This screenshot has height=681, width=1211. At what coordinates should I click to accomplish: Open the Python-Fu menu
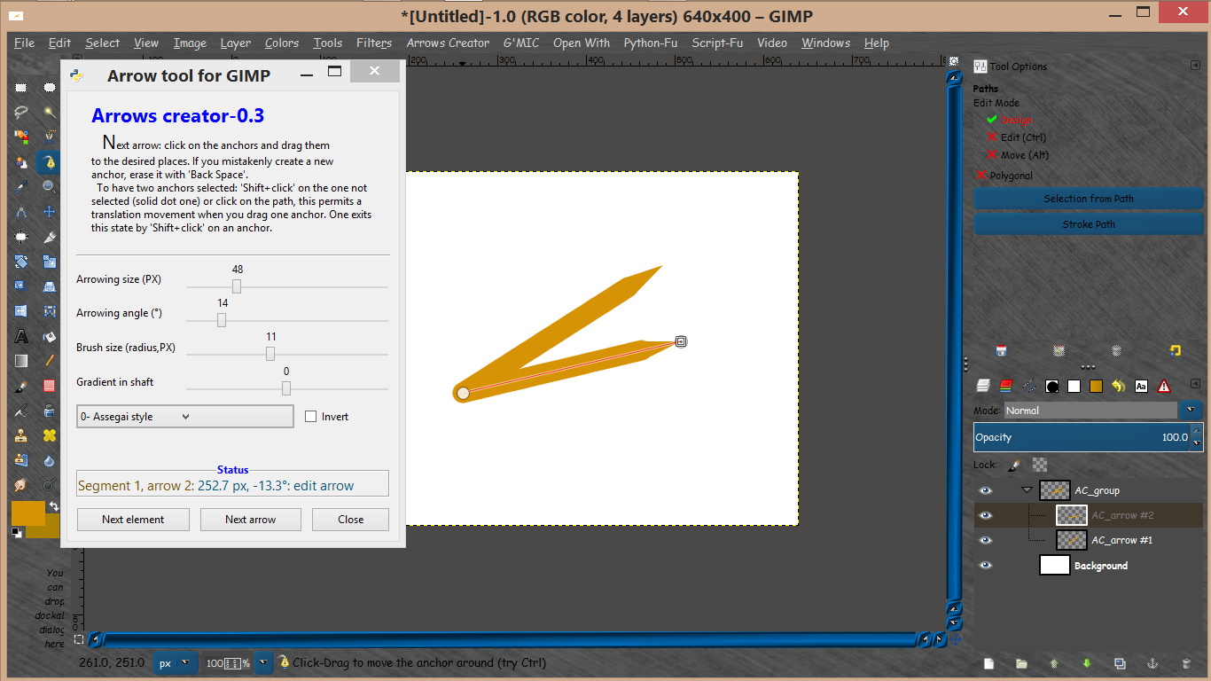[x=652, y=43]
